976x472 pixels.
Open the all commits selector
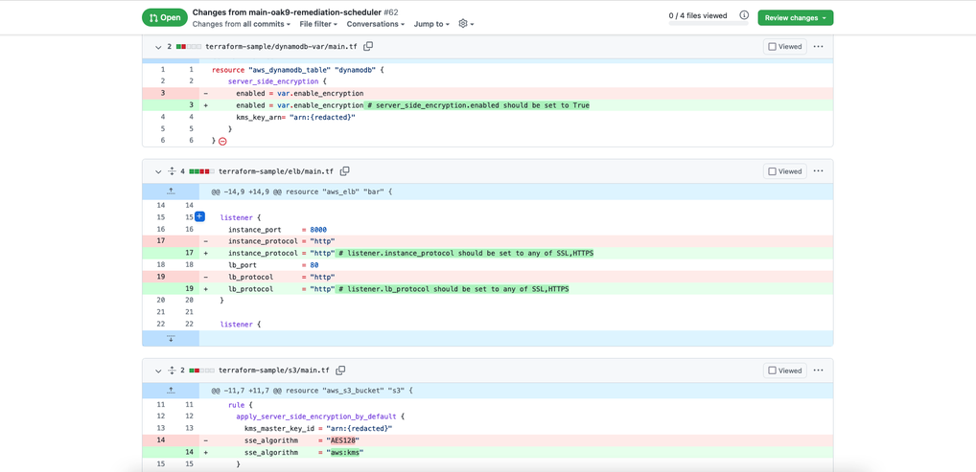click(266, 24)
